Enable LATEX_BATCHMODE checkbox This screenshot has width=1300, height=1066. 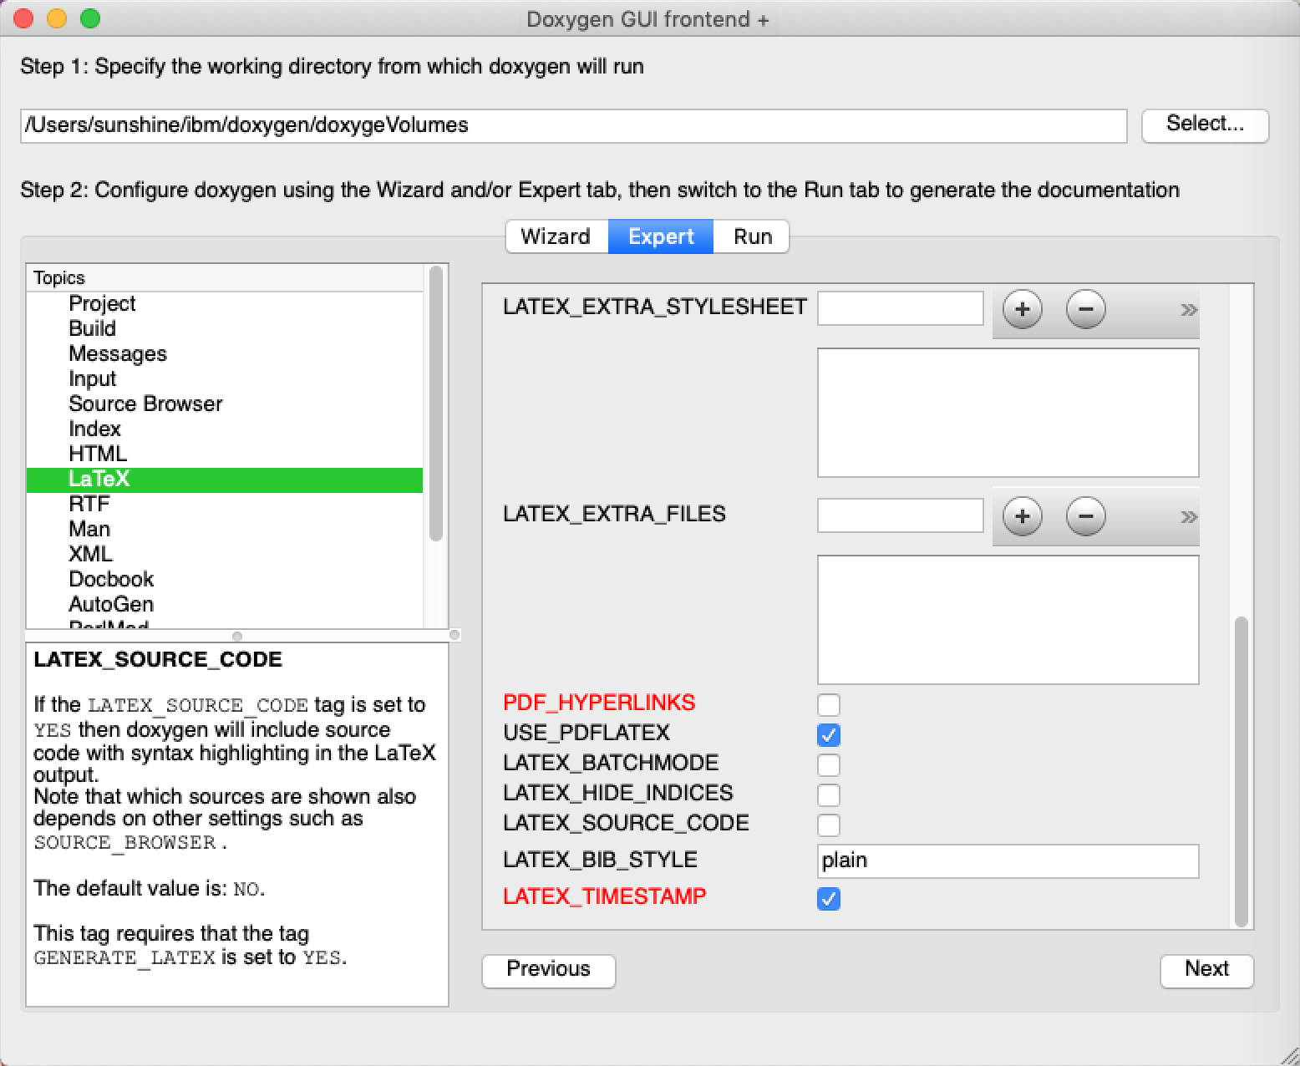click(829, 764)
